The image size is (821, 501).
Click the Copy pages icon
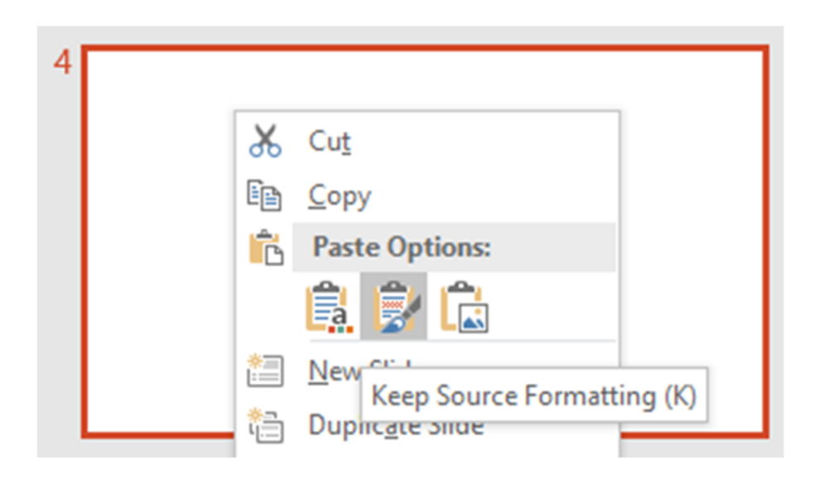(265, 193)
